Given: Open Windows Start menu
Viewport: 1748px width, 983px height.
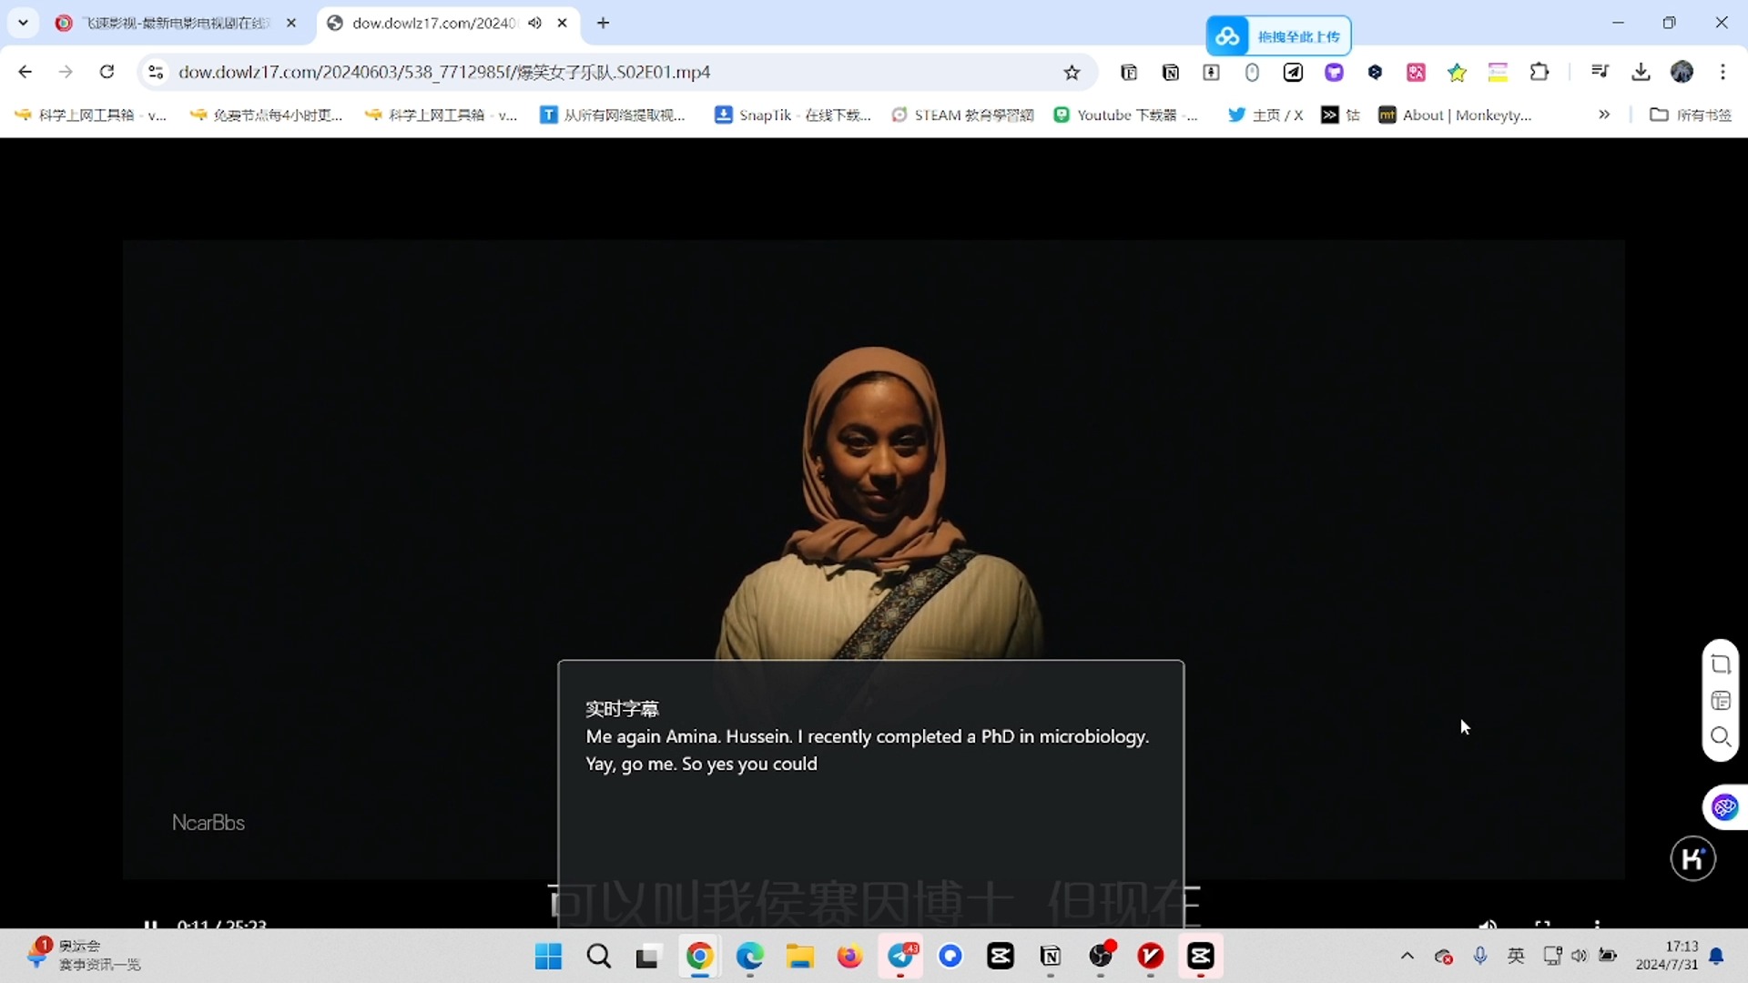Looking at the screenshot, I should [548, 956].
